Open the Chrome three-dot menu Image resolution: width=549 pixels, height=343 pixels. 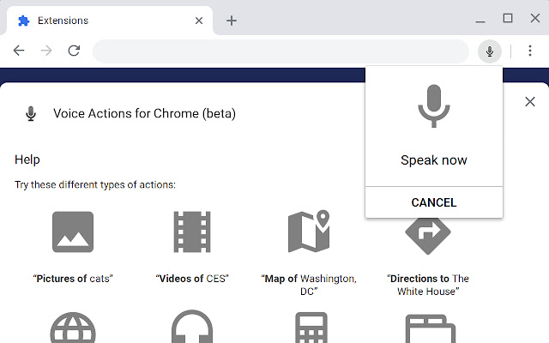pos(530,51)
